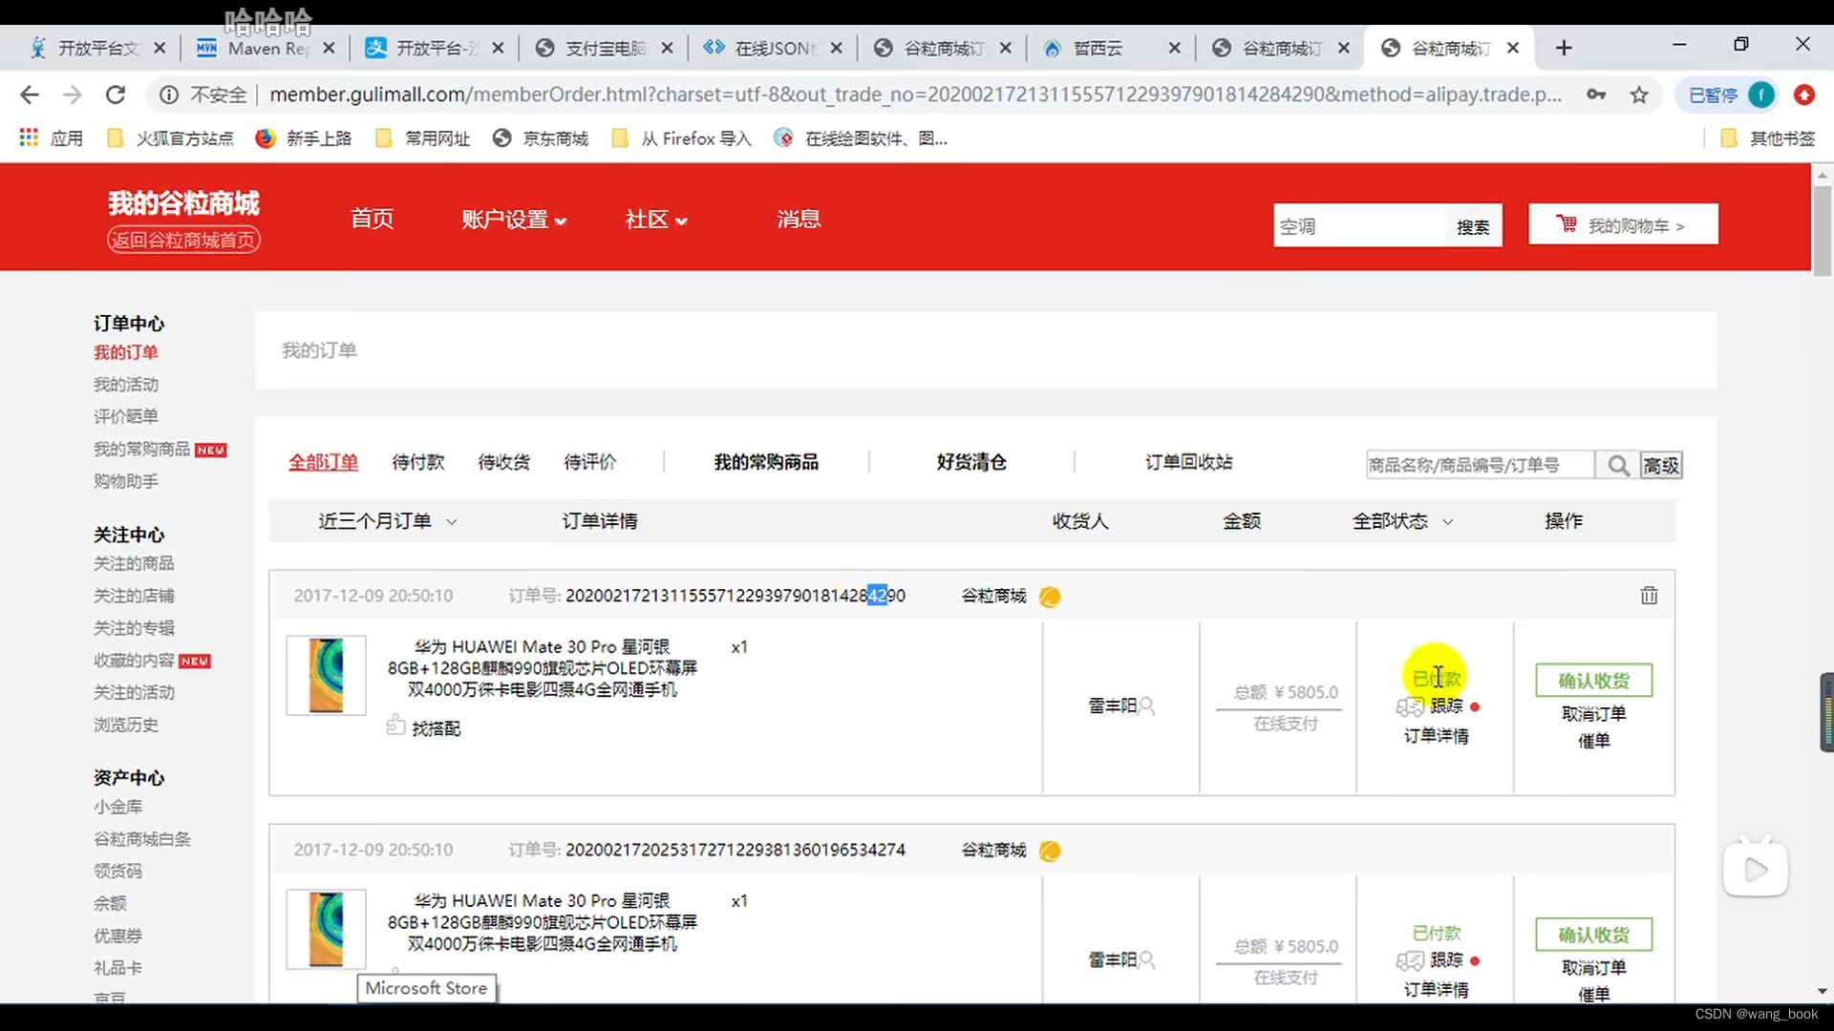Select the 待评价 tab

590,462
